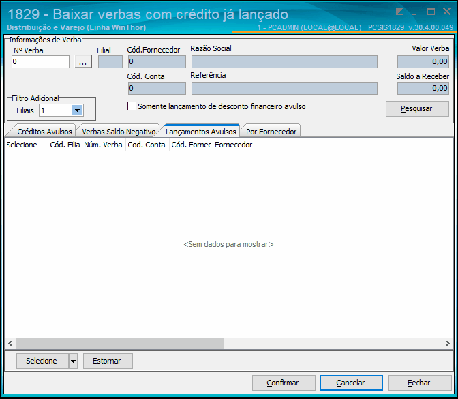Sort by the Cod. Conta column header
This screenshot has height=399, width=458.
147,145
